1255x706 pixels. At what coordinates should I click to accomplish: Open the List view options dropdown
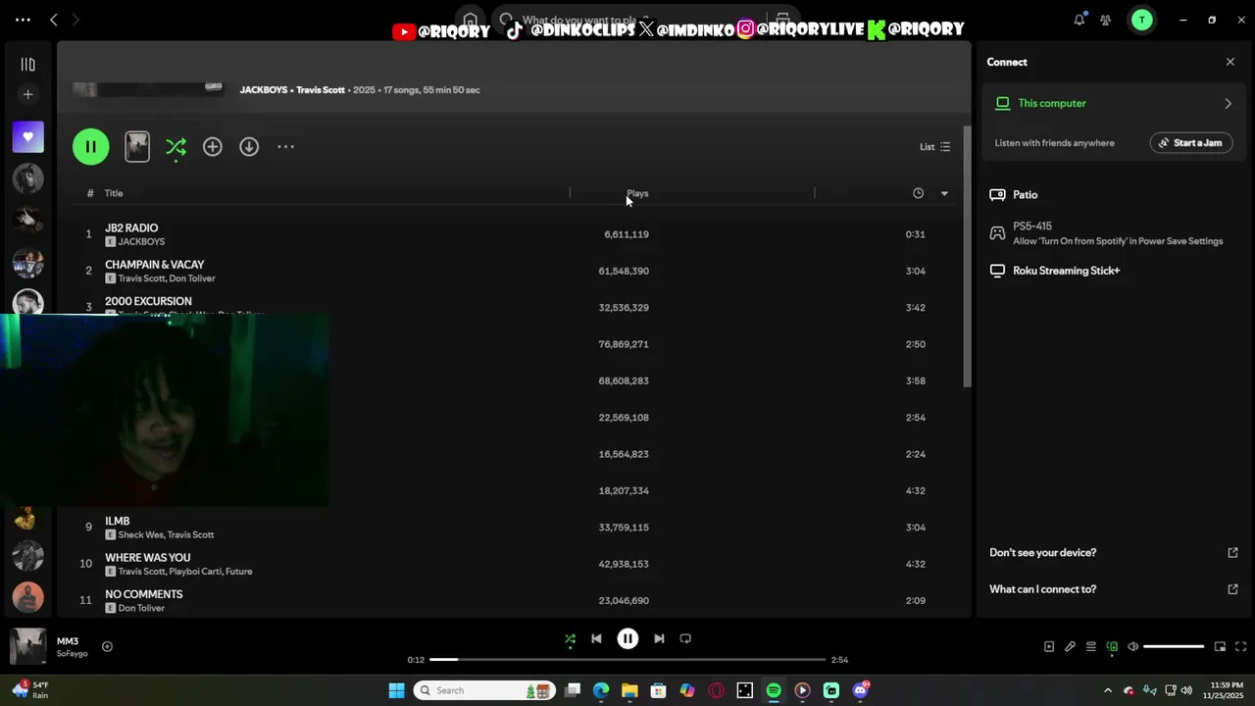coord(934,147)
